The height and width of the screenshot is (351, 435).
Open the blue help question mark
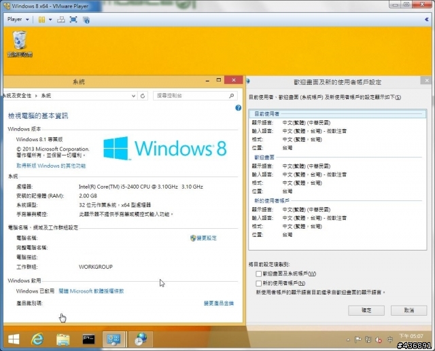(238, 108)
